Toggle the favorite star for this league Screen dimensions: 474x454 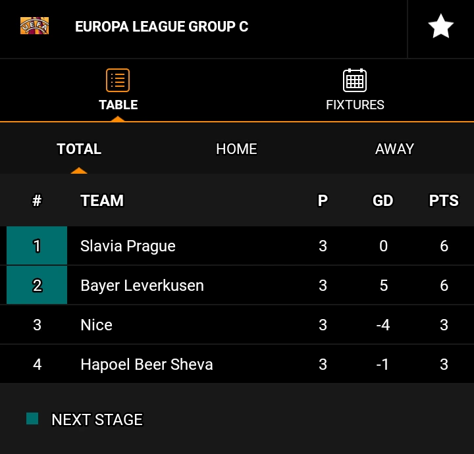point(440,27)
